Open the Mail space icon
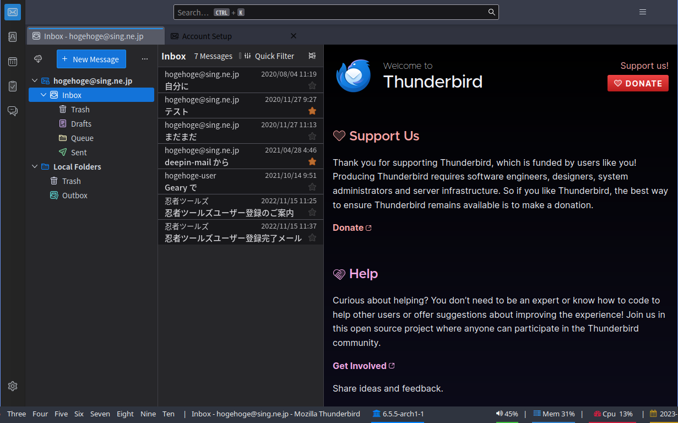Image resolution: width=678 pixels, height=423 pixels. click(13, 12)
